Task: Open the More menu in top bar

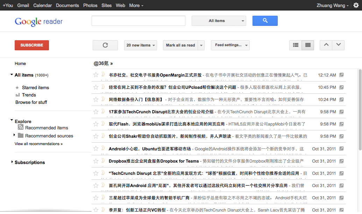Action: coord(136,5)
